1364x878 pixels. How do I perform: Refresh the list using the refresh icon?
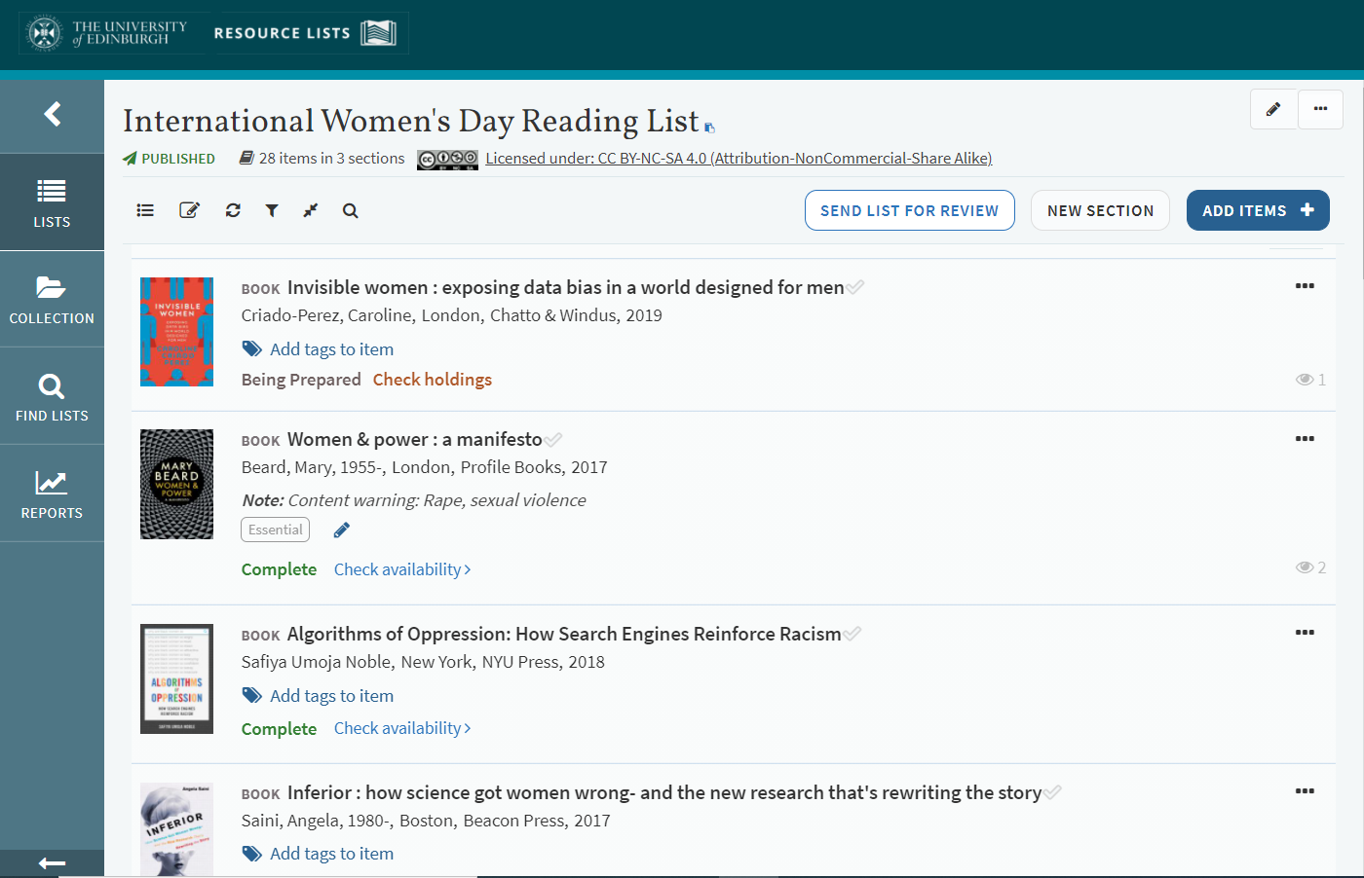[x=233, y=210]
